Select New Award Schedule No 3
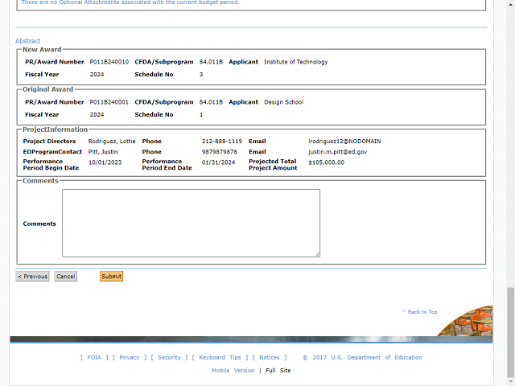Image resolution: width=515 pixels, height=386 pixels. 201,75
